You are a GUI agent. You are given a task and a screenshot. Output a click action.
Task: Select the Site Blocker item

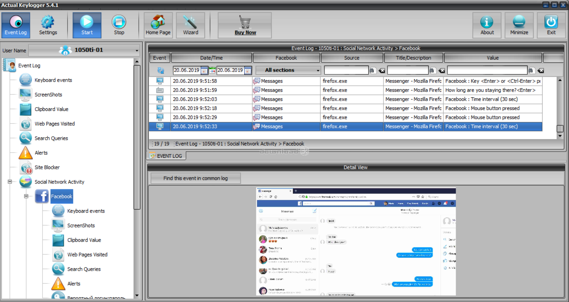[47, 167]
